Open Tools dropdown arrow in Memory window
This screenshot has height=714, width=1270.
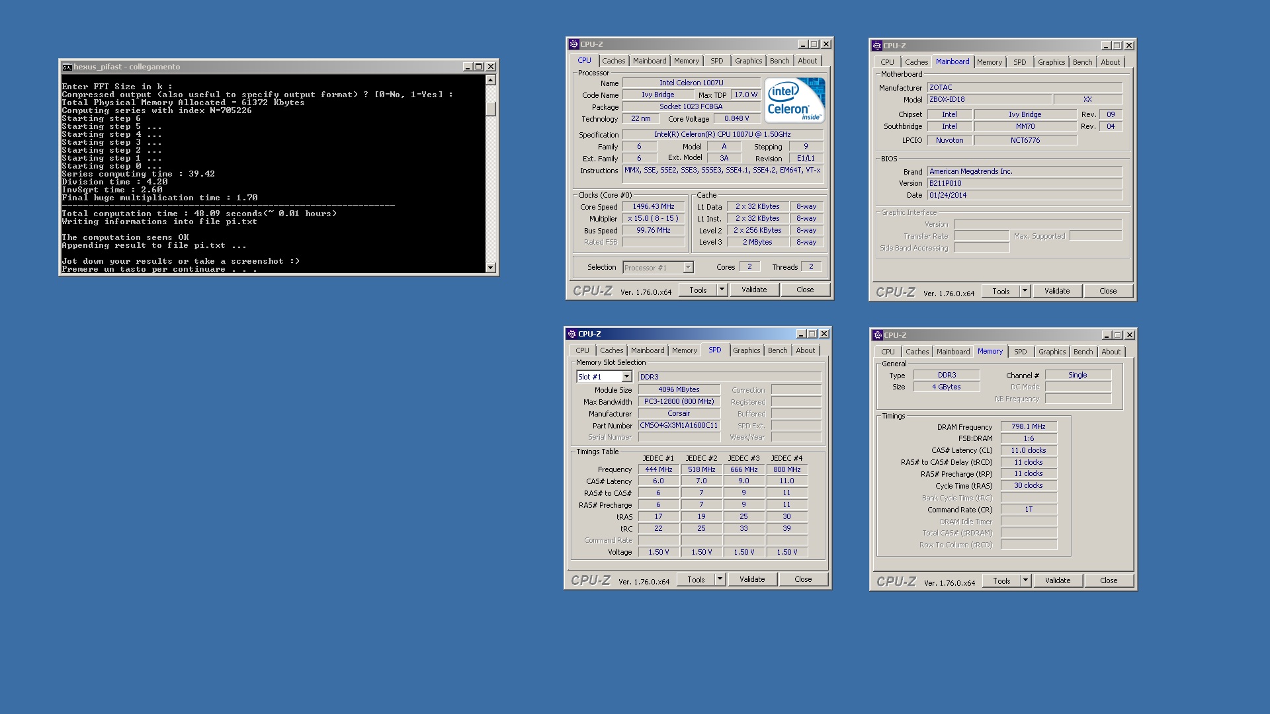(1025, 580)
